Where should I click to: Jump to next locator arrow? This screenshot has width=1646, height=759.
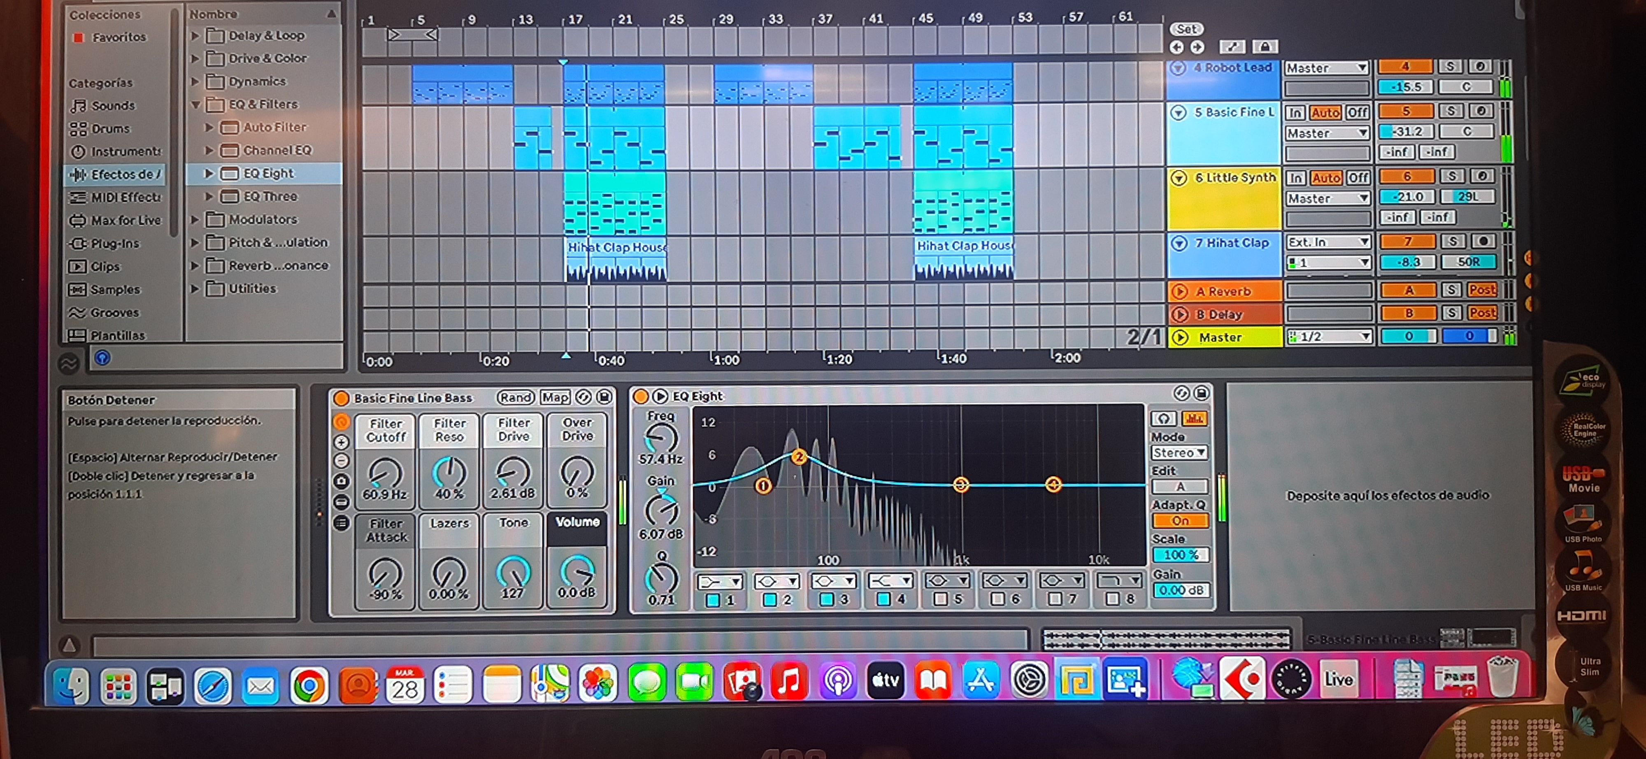click(x=1197, y=47)
